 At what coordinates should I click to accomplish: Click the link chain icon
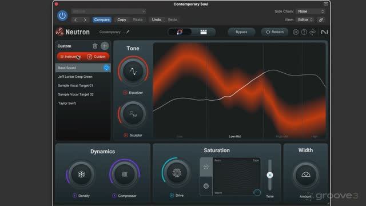[x=321, y=20]
